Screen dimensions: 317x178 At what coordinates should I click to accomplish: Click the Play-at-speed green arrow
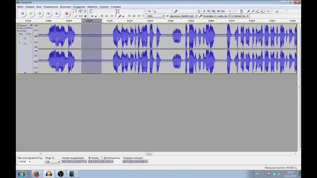[268, 11]
